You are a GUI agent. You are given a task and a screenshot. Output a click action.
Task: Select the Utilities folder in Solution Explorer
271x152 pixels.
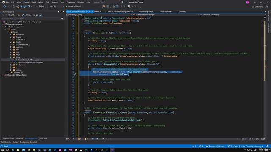pos(19,70)
